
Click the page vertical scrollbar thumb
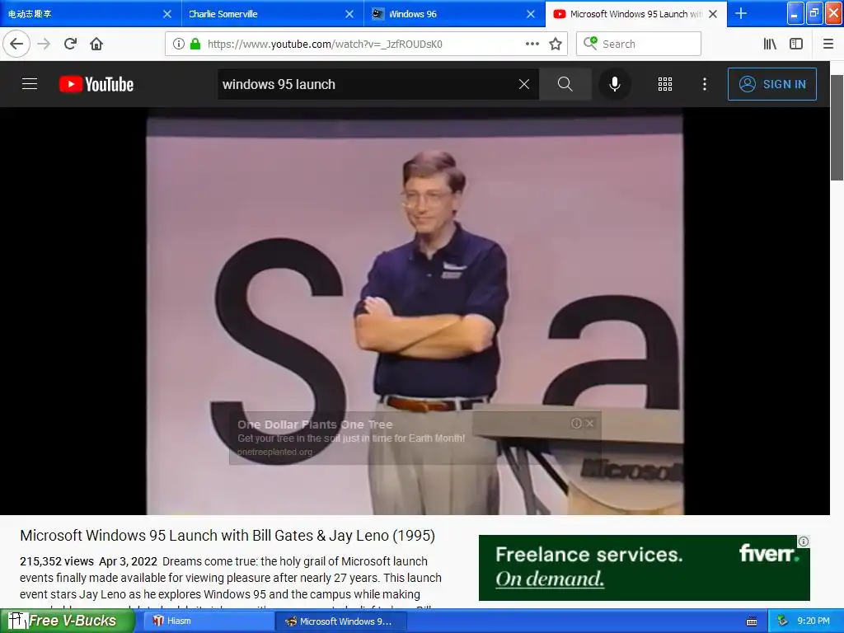[x=837, y=128]
